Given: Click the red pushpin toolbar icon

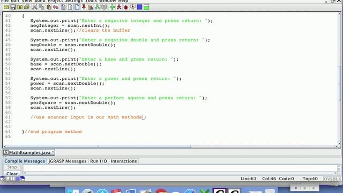Looking at the screenshot, I should click(84, 7).
